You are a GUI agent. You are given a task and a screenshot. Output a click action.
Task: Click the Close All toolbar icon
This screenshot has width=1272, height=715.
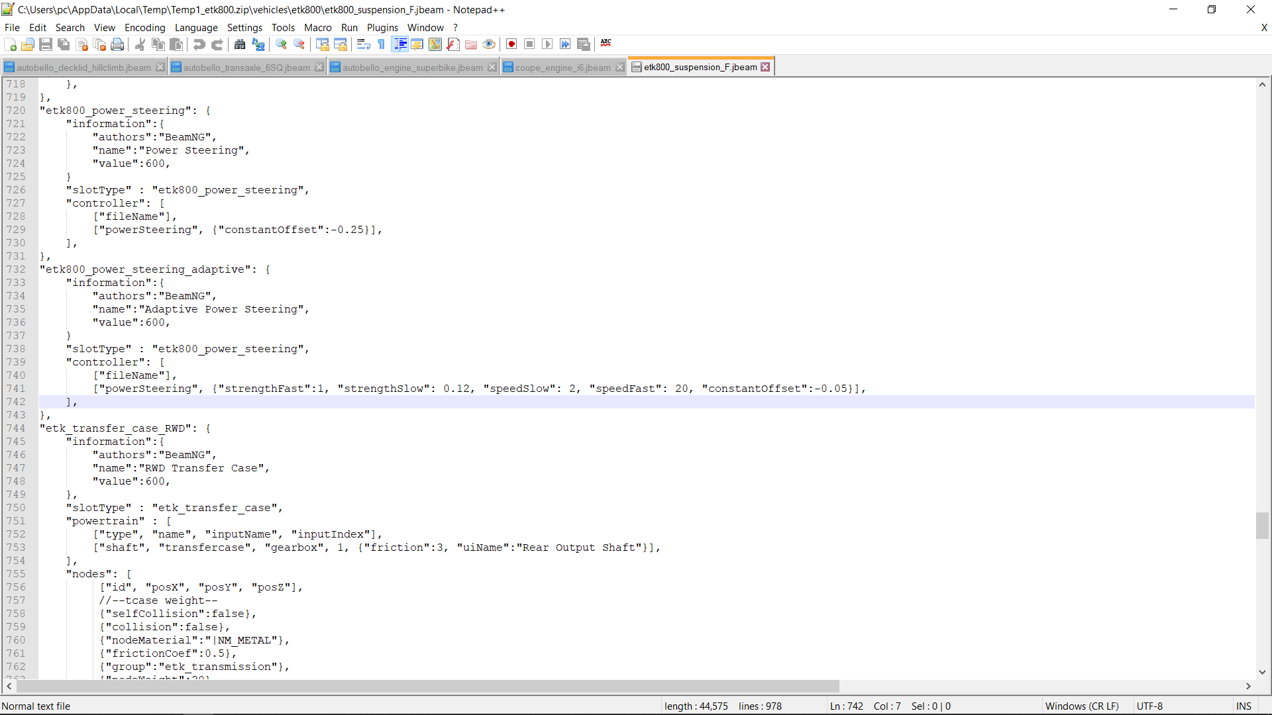point(100,44)
